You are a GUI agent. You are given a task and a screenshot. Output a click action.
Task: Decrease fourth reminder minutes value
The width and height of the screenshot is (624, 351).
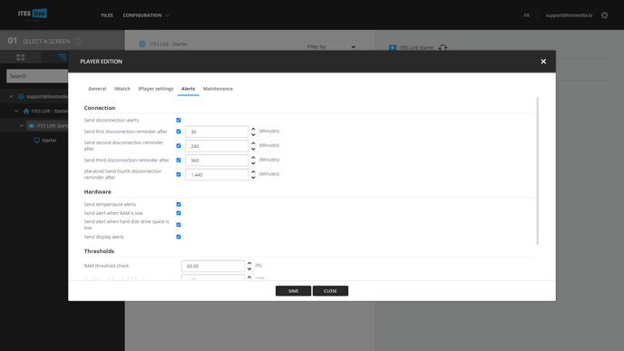click(253, 178)
